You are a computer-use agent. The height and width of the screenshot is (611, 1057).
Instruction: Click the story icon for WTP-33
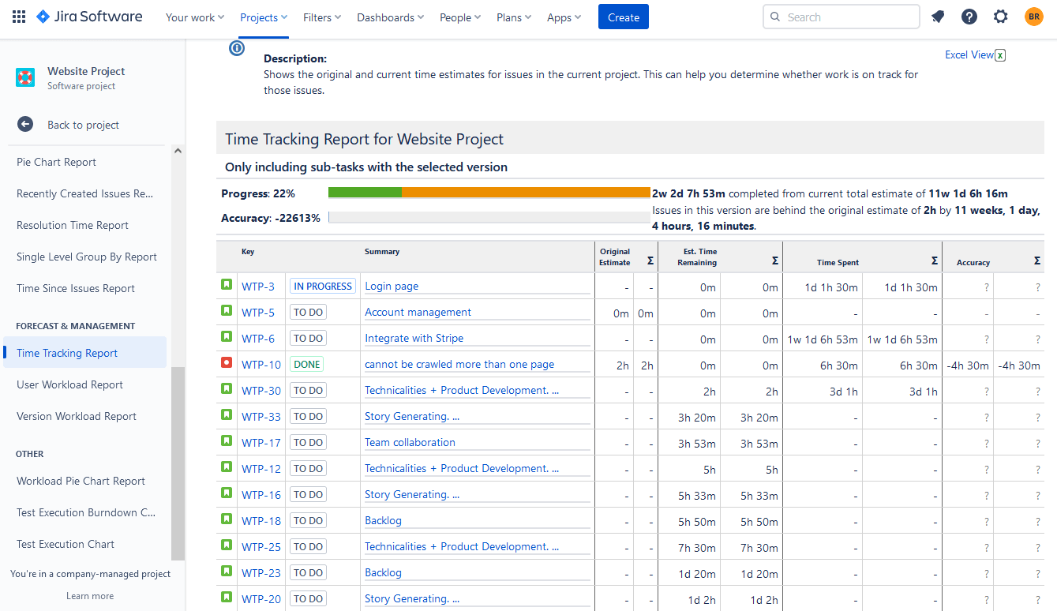pos(227,414)
